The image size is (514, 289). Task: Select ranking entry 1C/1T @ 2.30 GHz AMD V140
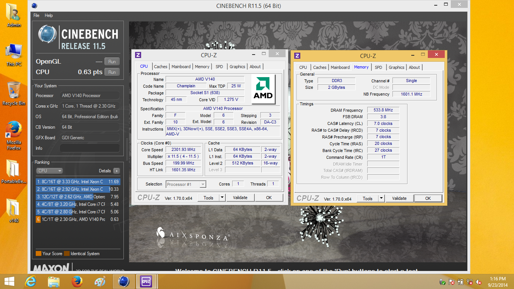(x=78, y=219)
